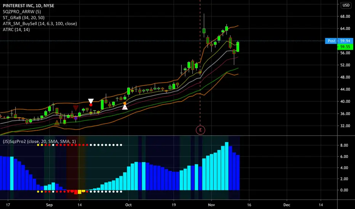Viewport: 355px width, 209px height.
Task: Click the yellow squeeze histogram bar
Action: coord(80,192)
